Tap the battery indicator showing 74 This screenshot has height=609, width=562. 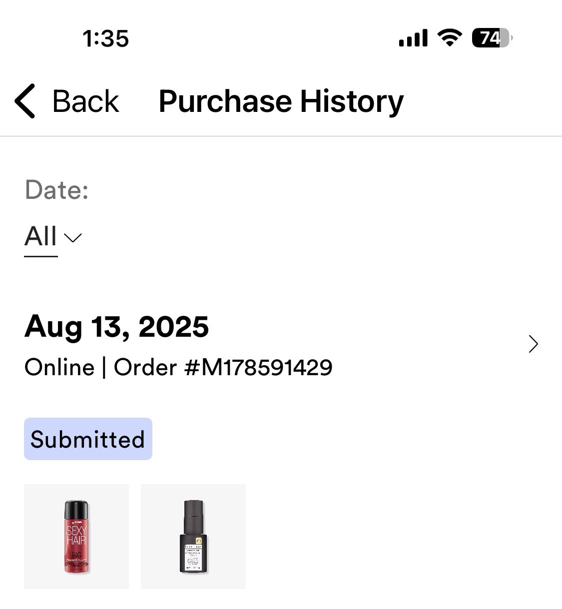pos(492,38)
